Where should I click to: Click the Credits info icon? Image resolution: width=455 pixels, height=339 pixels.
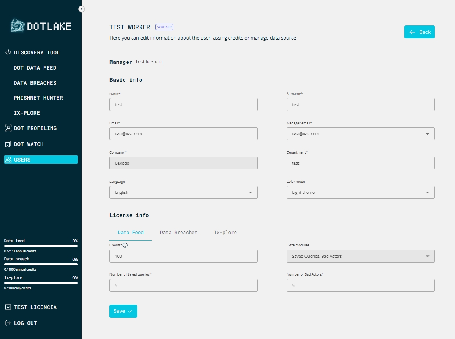click(x=125, y=245)
